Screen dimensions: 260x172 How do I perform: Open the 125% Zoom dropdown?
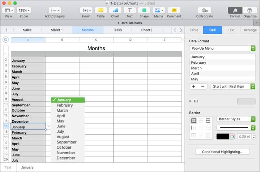pos(24,10)
